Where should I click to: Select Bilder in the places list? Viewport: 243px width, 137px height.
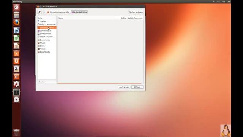coord(47,46)
